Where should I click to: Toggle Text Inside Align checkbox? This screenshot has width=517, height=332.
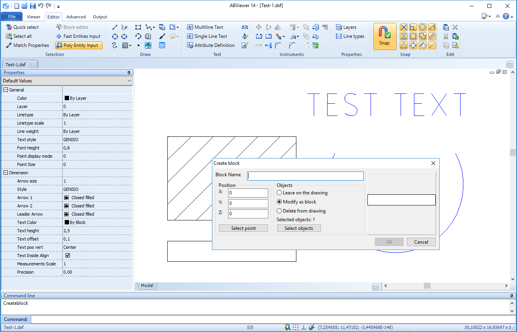(67, 256)
